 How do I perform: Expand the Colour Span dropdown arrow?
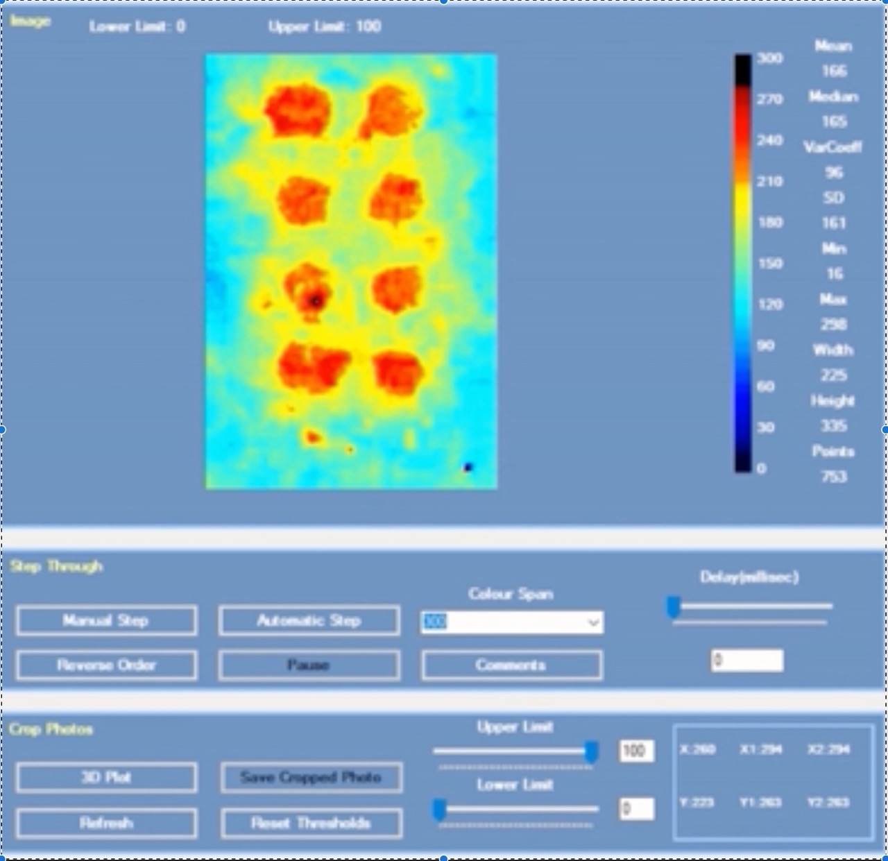593,622
